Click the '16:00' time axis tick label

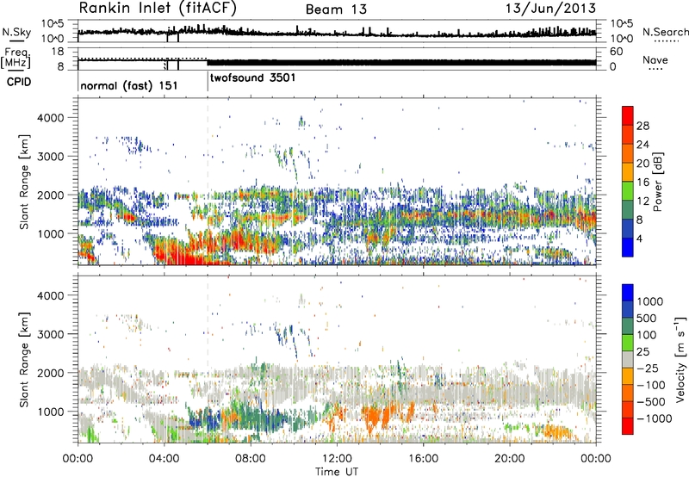(x=423, y=459)
